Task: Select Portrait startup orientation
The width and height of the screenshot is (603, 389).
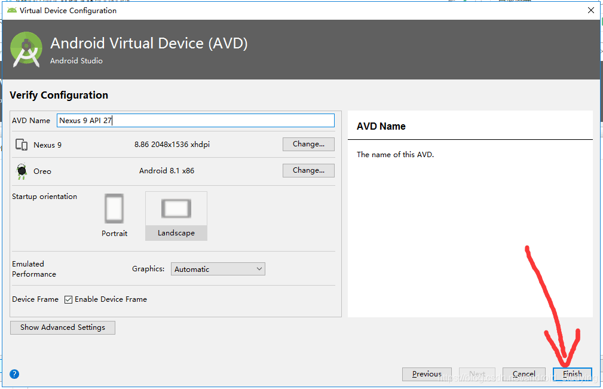Action: click(x=114, y=215)
